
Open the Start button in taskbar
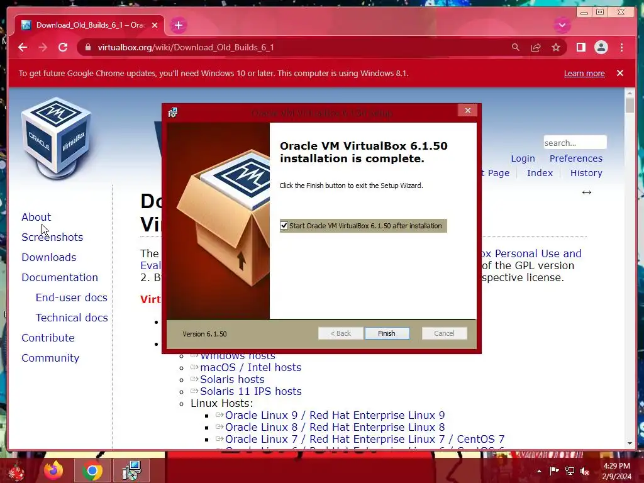tap(17, 471)
